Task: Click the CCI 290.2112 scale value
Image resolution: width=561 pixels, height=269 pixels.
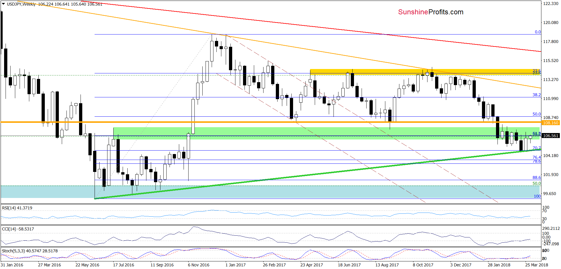Action: click(551, 228)
